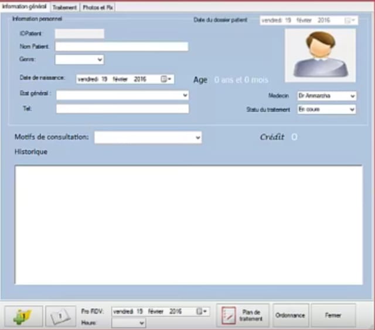Screen dimensions: 375x330
Task: Click the Ordonnance button
Action: [x=289, y=315]
